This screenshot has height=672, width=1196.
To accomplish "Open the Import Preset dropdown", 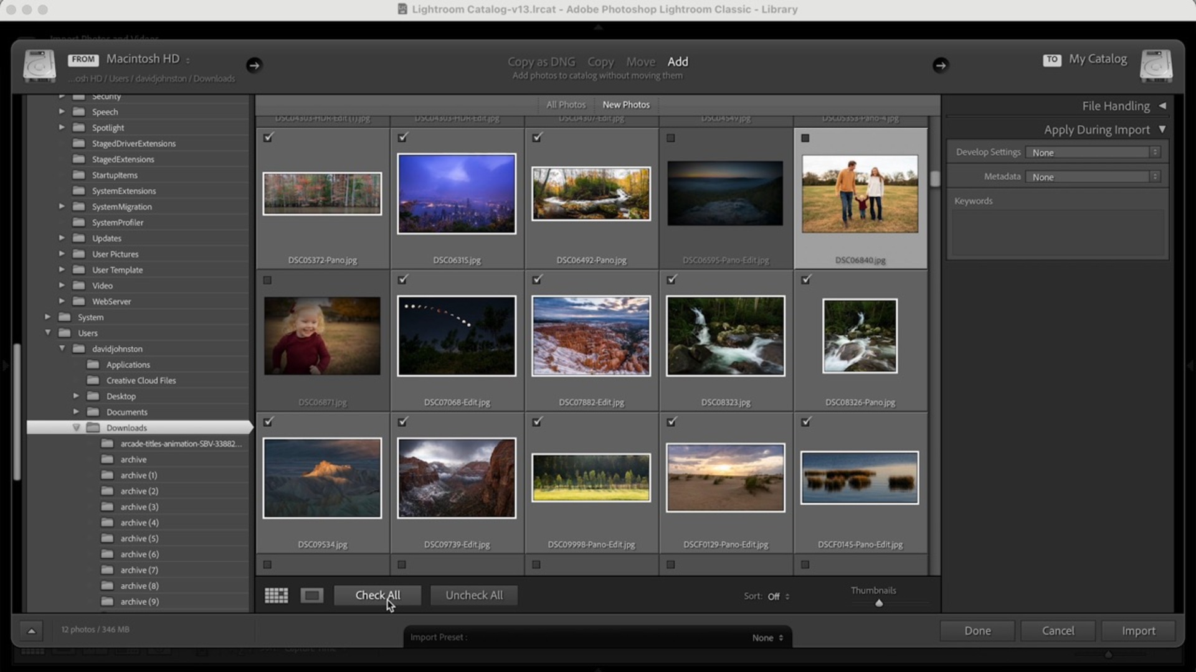I will tap(767, 638).
